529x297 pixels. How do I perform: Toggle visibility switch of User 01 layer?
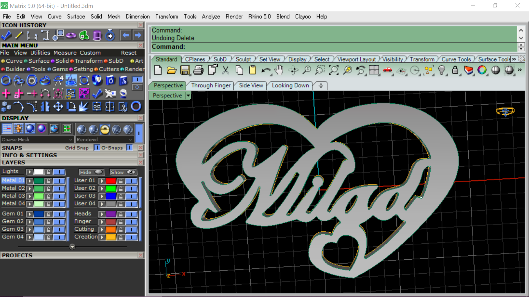tap(131, 181)
